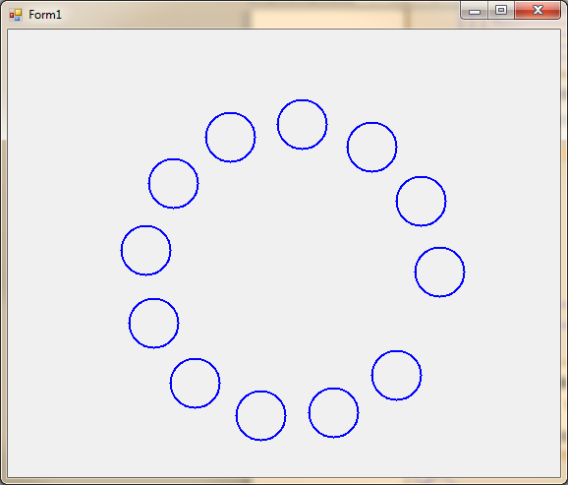Close the Form1 window

pos(538,10)
